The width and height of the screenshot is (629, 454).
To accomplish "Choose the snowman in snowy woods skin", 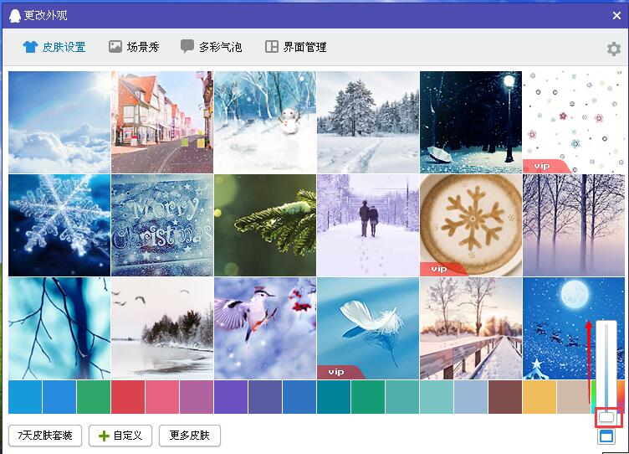I will pyautogui.click(x=265, y=122).
